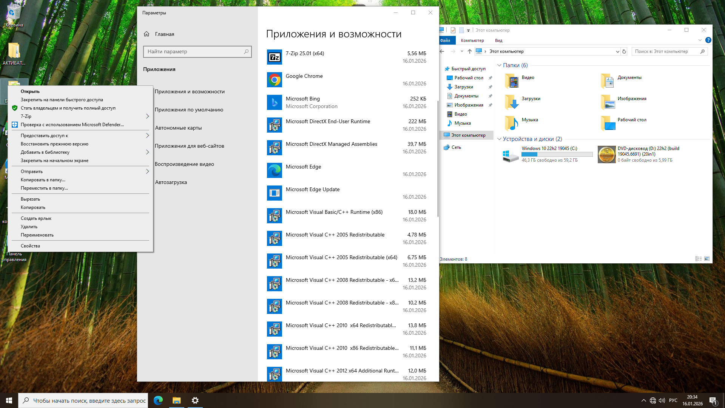Open Edge from the taskbar

[x=158, y=400]
